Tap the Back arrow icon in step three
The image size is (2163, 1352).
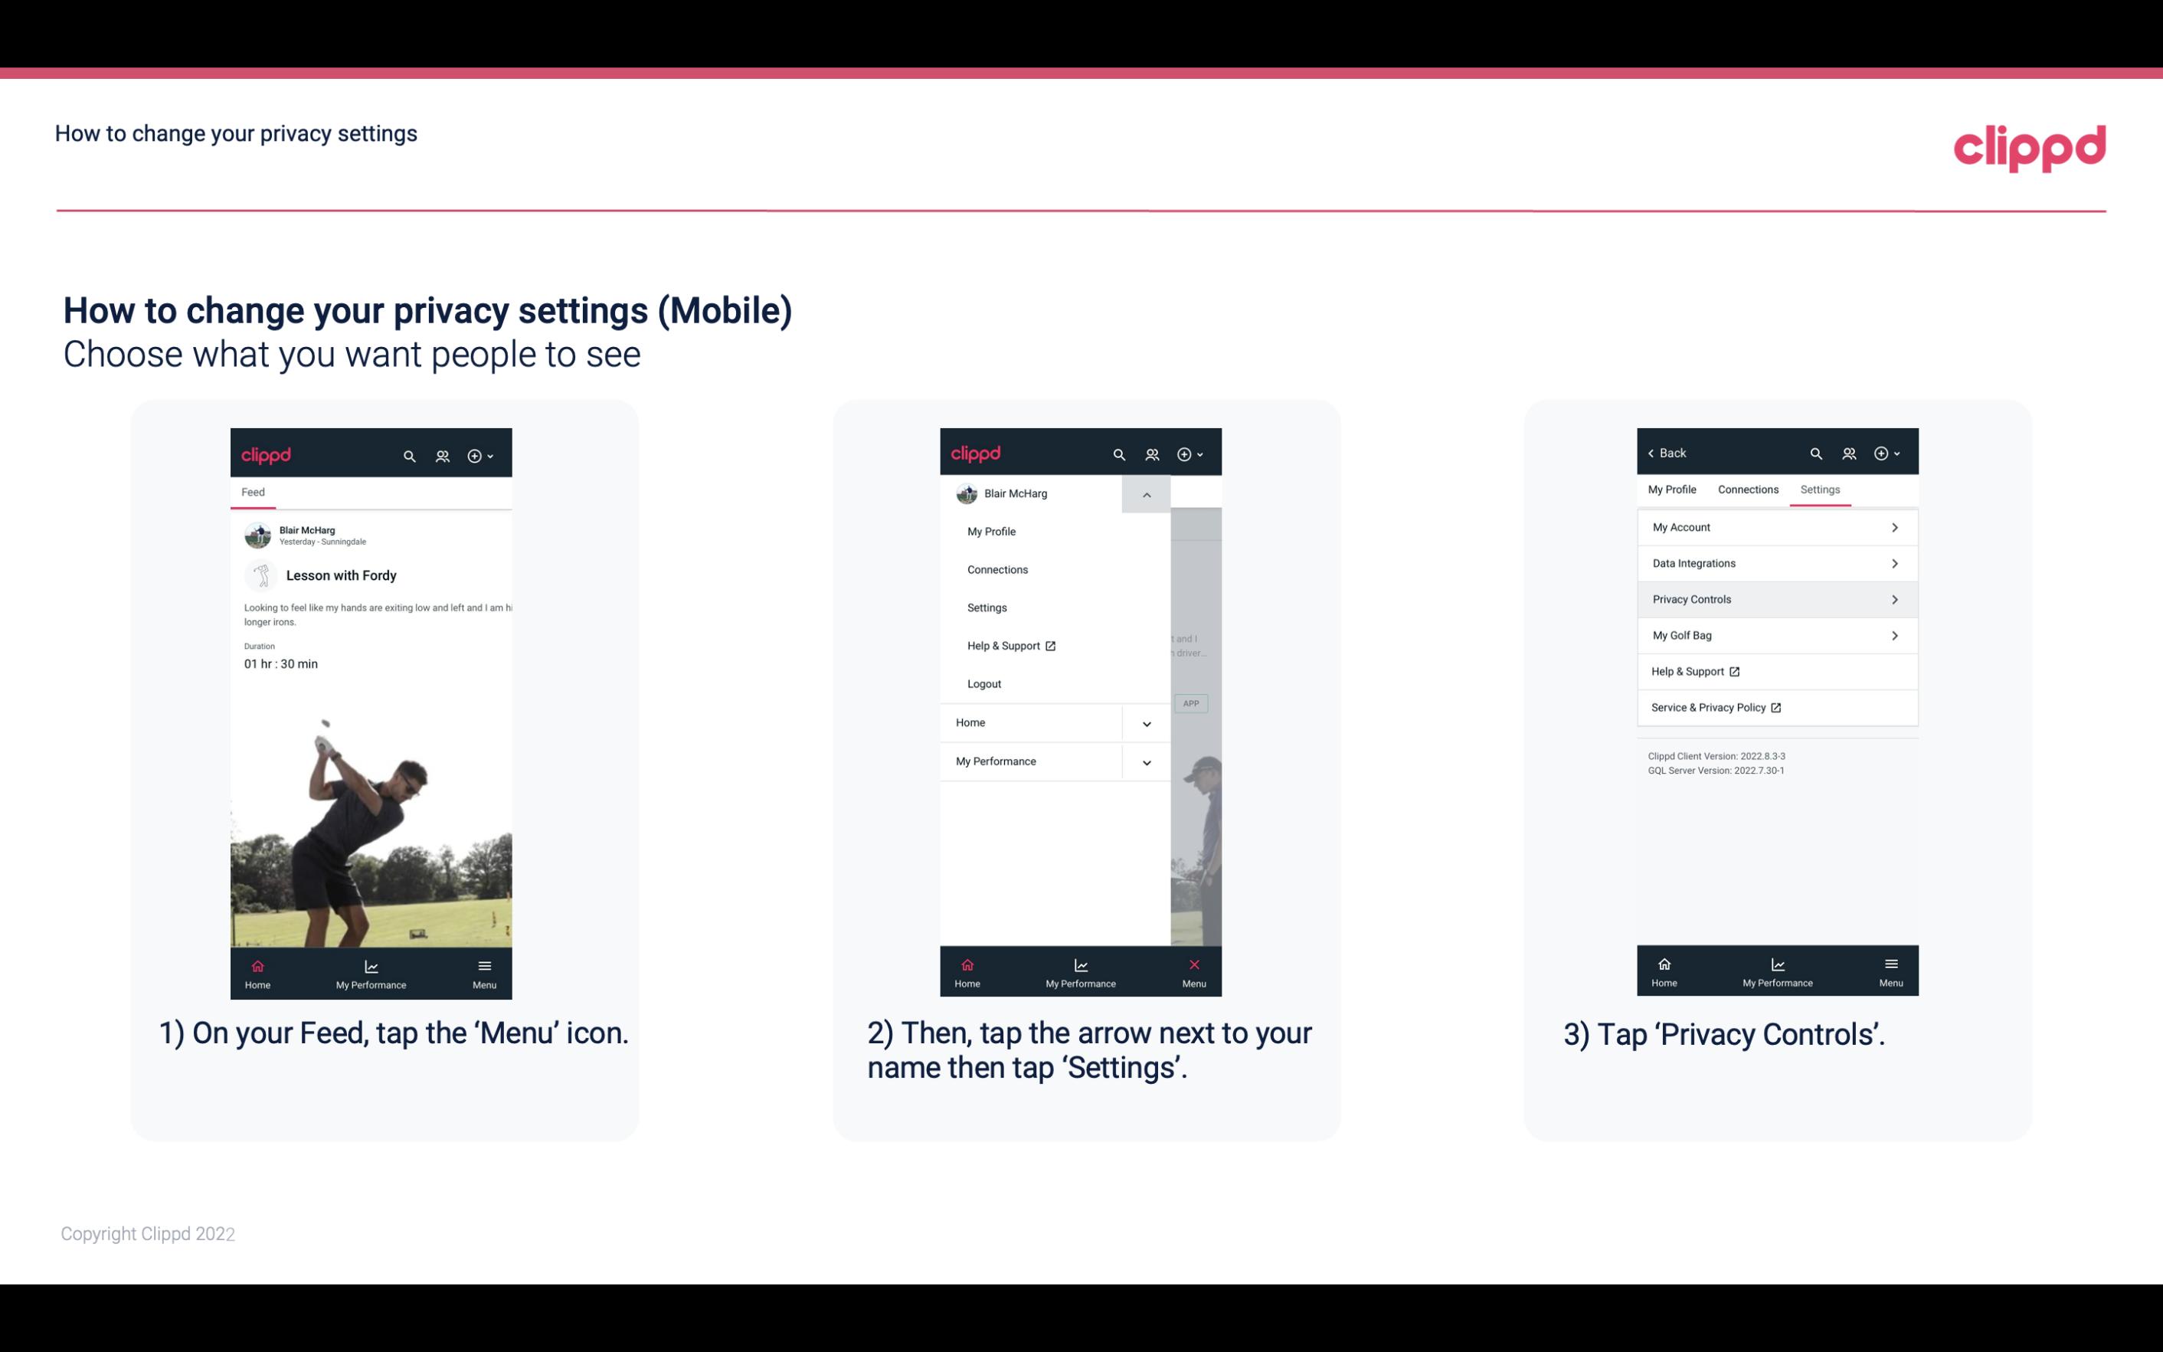pyautogui.click(x=1654, y=453)
